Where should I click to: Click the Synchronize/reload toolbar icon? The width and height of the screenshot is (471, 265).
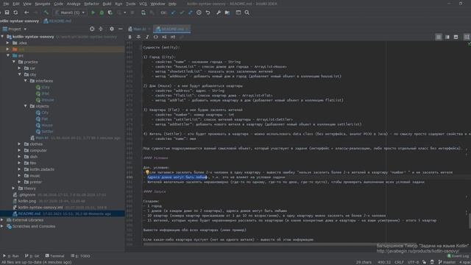(15, 13)
